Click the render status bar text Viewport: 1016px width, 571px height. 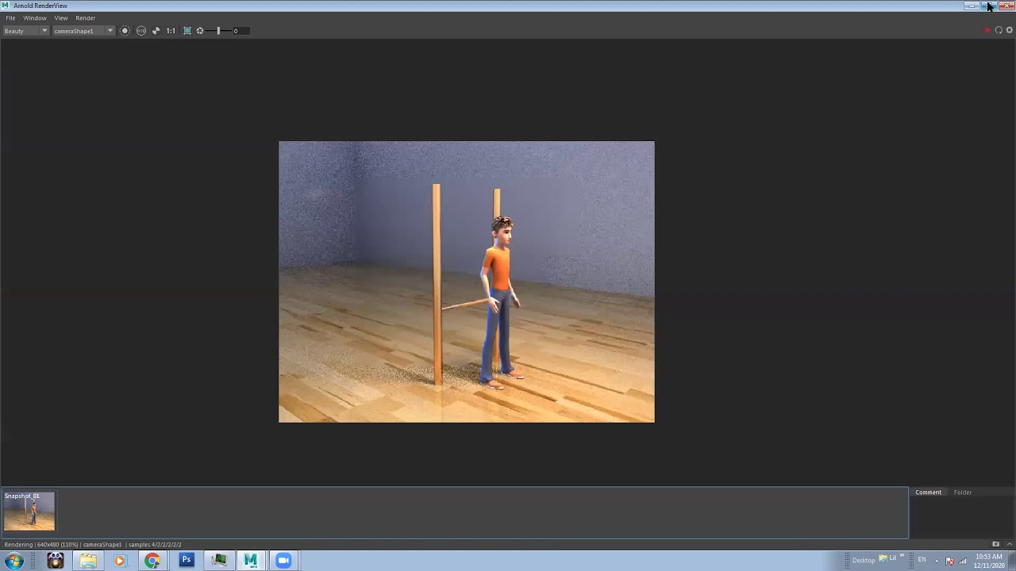tap(93, 545)
